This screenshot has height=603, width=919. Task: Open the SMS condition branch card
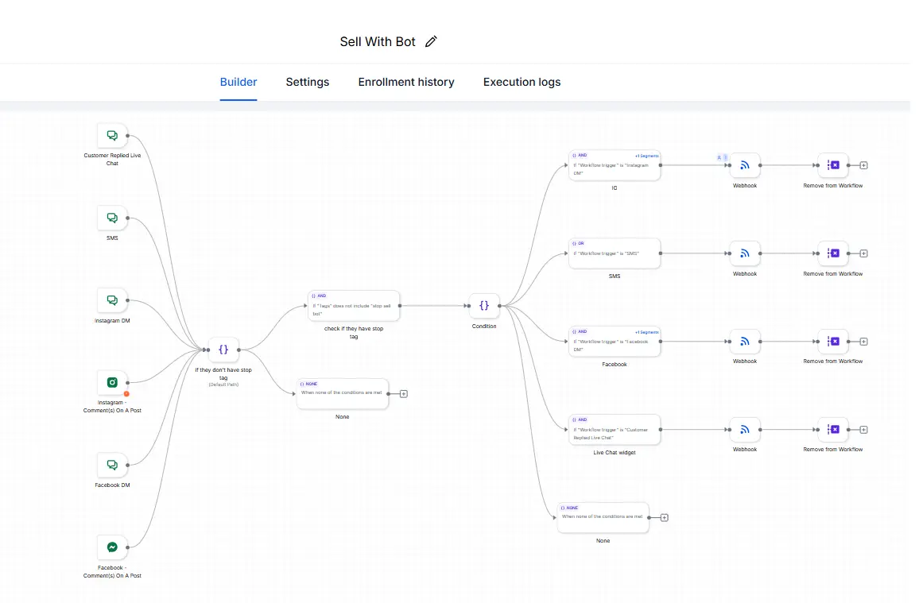615,253
